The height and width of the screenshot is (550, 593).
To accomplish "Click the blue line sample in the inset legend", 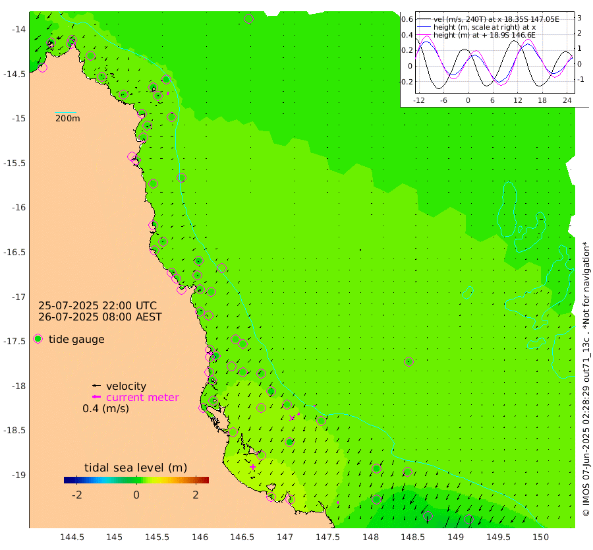I will (x=424, y=27).
